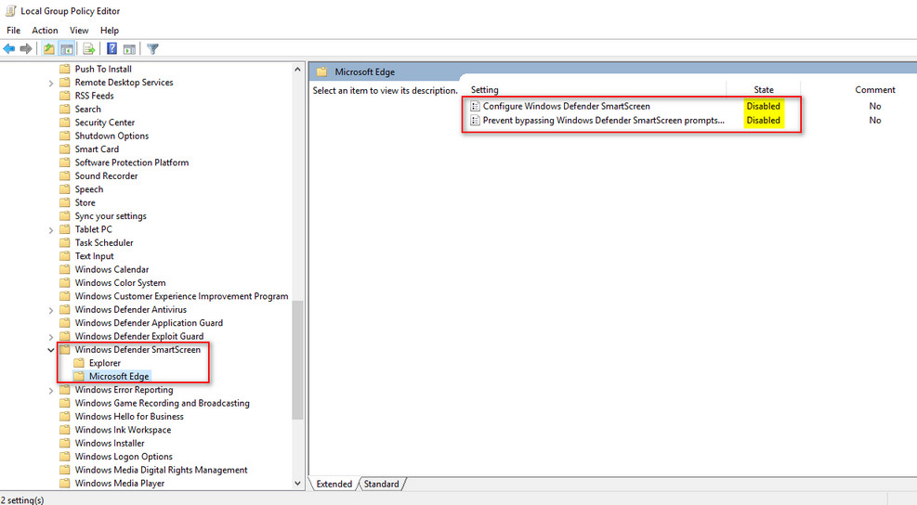Viewport: 917px width, 505px height.
Task: Open the File menu
Action: 13,31
